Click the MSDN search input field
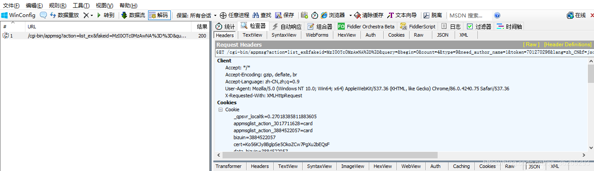 point(470,15)
